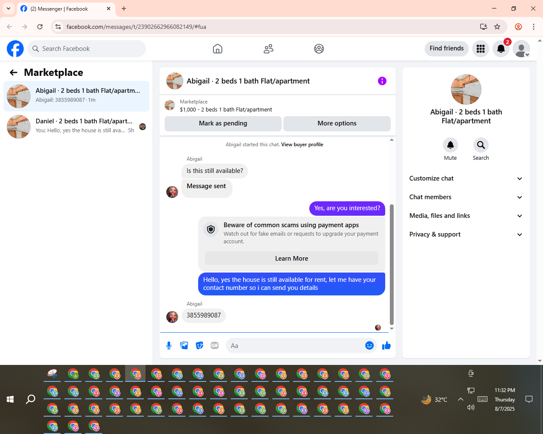Viewport: 543px width, 434px height.
Task: Open the Groups icon in top navigation
Action: point(319,49)
